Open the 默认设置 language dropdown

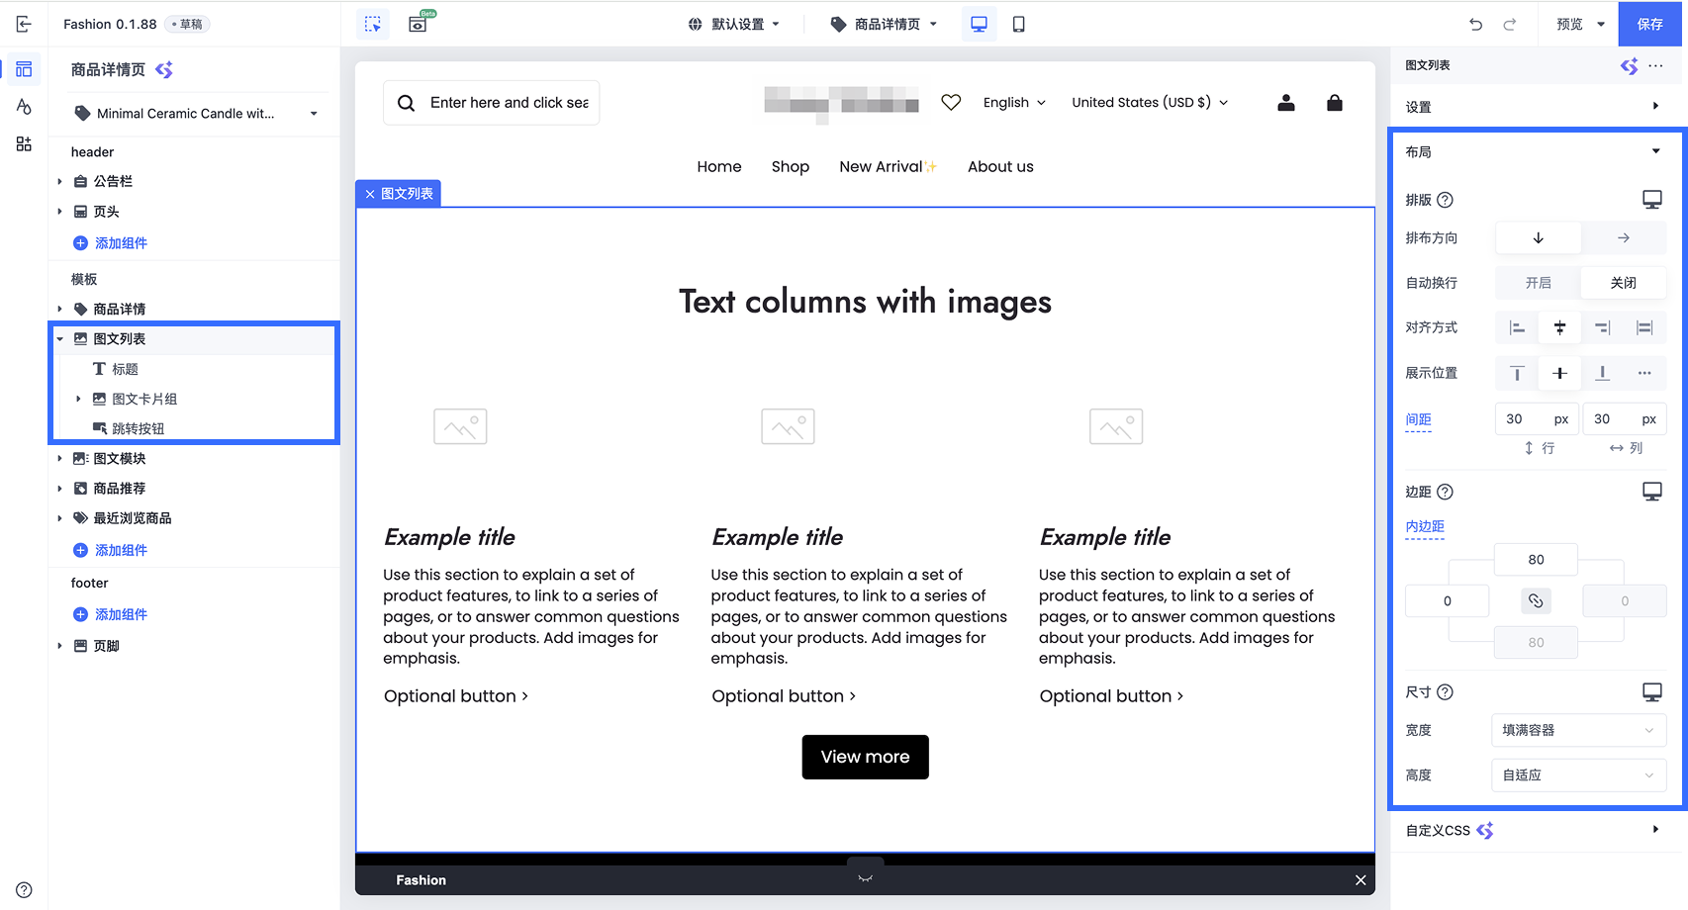coord(734,25)
